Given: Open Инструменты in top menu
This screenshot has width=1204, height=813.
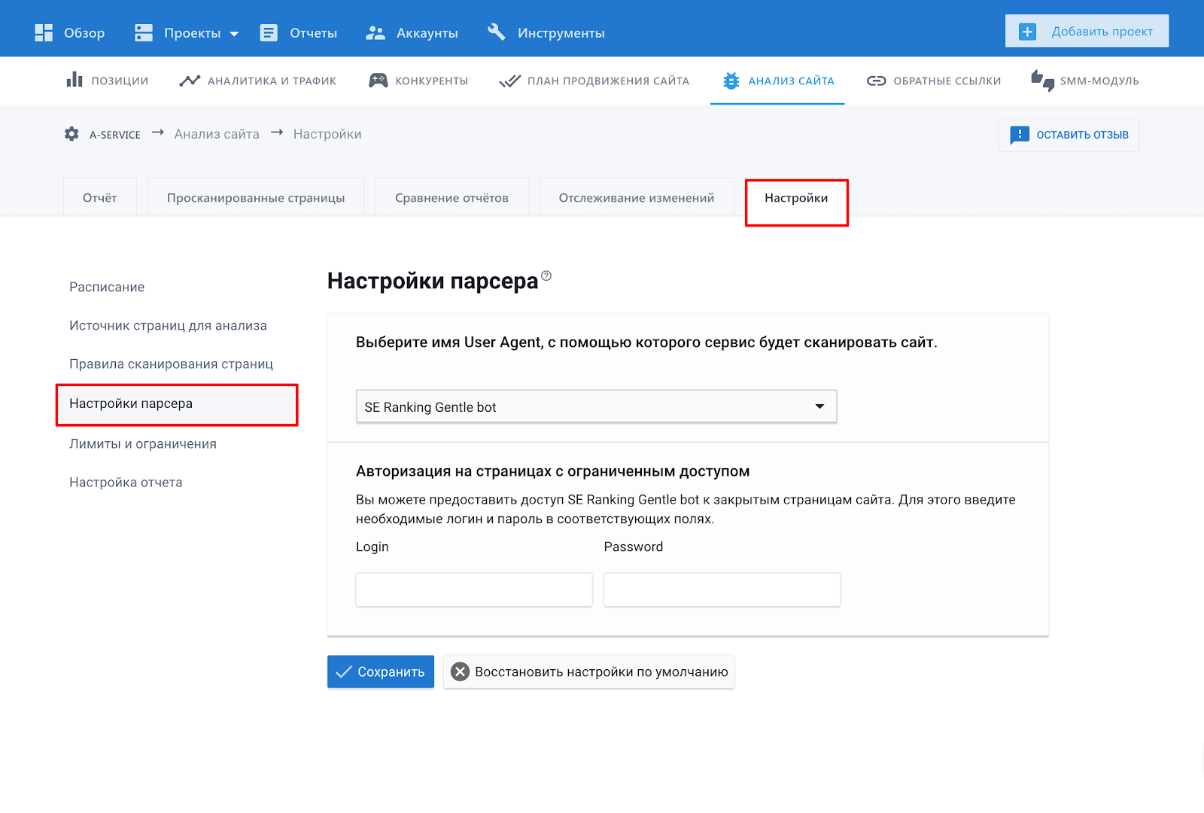Looking at the screenshot, I should (546, 32).
